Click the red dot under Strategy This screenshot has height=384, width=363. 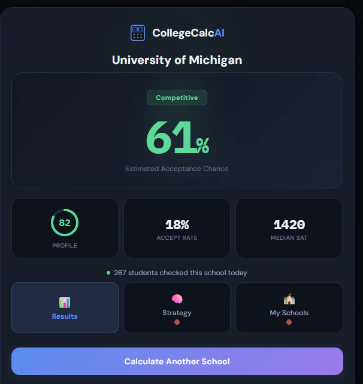click(177, 322)
